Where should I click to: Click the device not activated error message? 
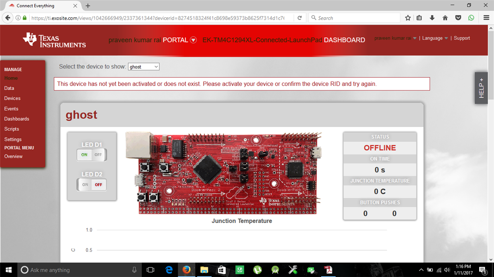pos(242,84)
